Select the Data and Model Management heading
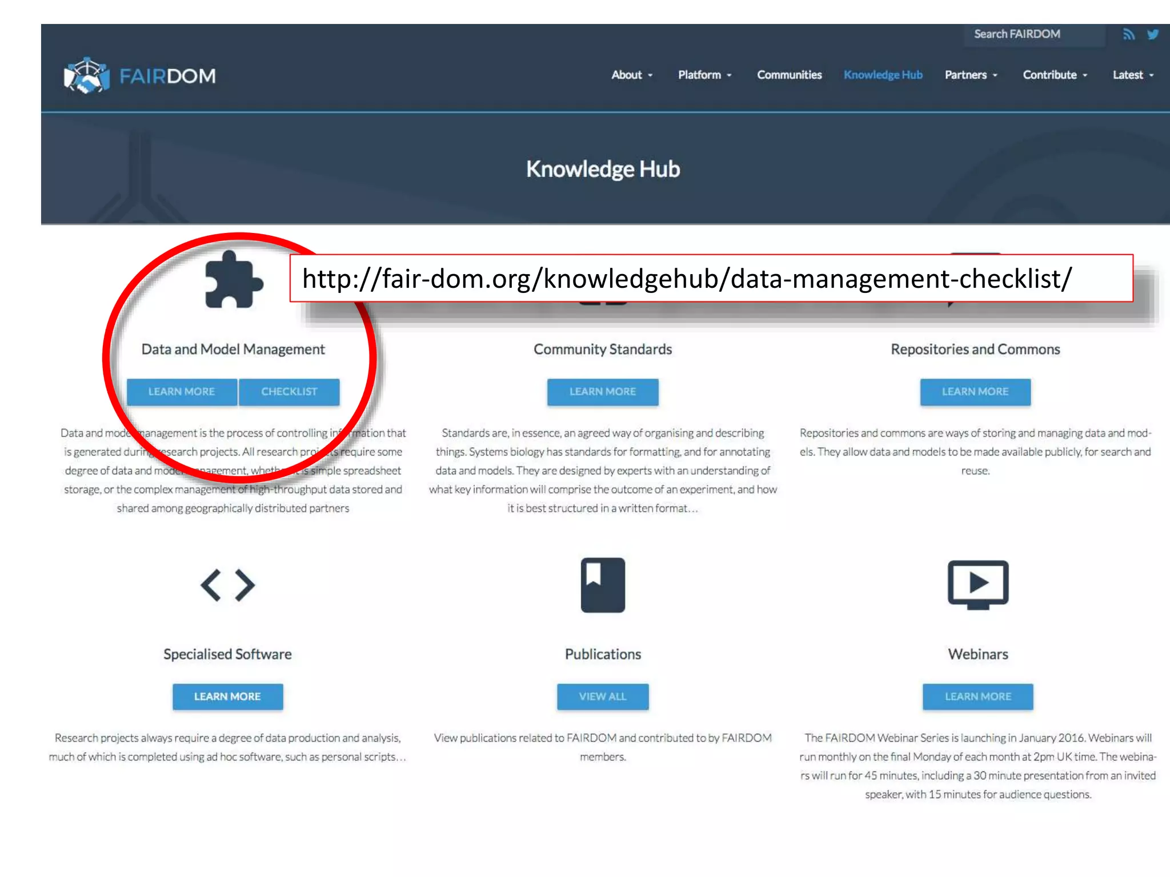The width and height of the screenshot is (1170, 877). pyautogui.click(x=233, y=349)
